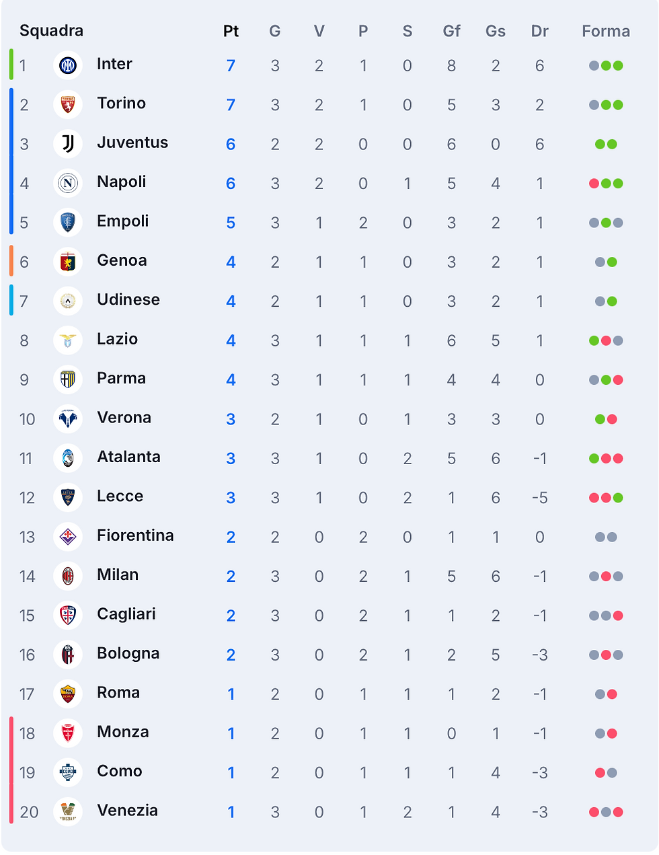Select the Atalanta club badge

68,458
